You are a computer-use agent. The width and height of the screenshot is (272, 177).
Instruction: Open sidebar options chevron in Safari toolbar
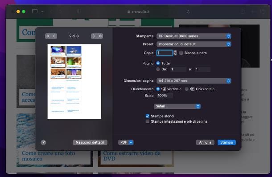pos(42,12)
